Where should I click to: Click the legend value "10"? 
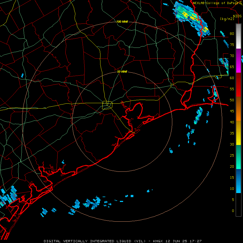(232, 189)
